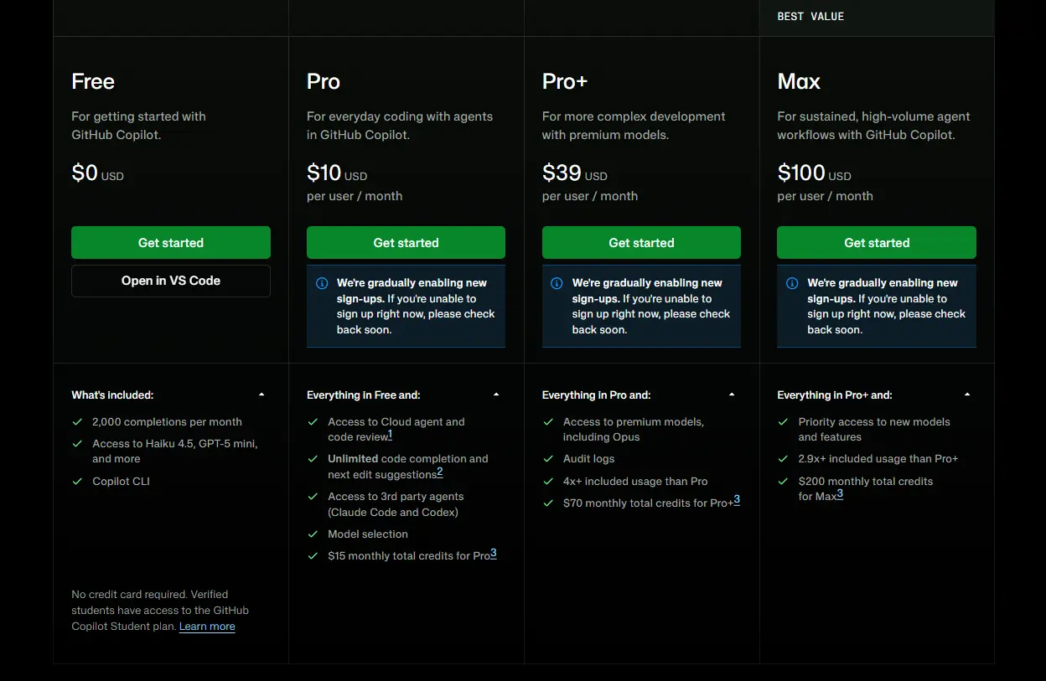The image size is (1046, 681).
Task: Collapse the "Everything in Pro+ and" arrow
Action: pos(967,395)
